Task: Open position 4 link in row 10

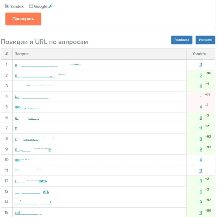Action: [200, 160]
